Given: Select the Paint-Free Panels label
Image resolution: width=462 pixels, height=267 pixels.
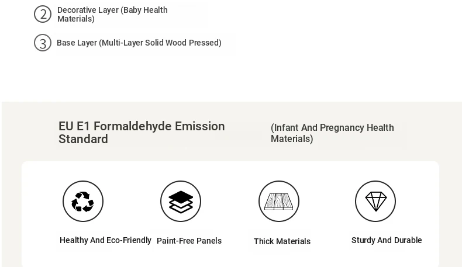Looking at the screenshot, I should (x=189, y=241).
